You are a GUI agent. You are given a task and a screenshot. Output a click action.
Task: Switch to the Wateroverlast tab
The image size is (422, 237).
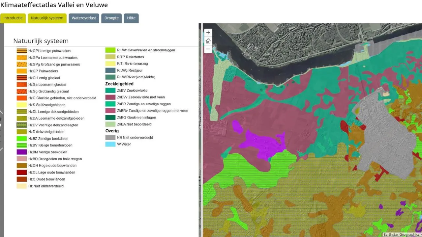[x=84, y=18]
